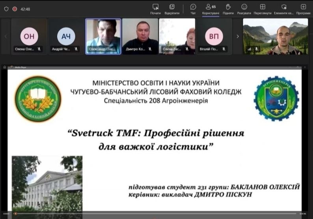Toggle muted mic on Олена ОН tile
The height and width of the screenshot is (219, 313).
[x=39, y=49]
